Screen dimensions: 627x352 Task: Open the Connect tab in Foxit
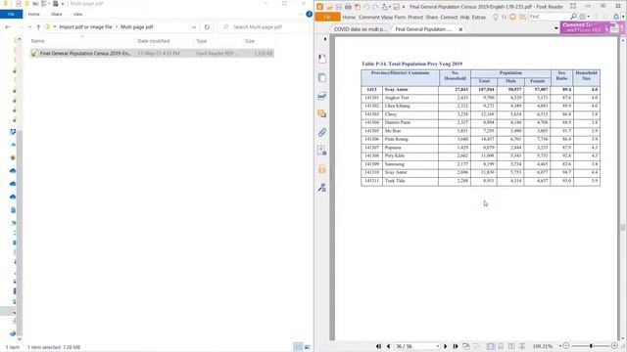click(449, 18)
